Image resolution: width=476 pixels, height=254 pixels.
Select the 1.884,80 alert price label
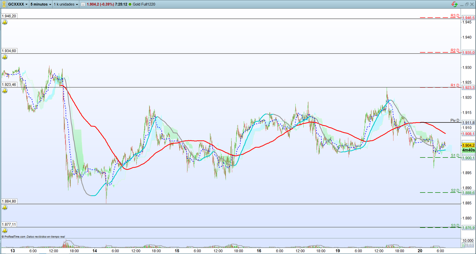9,201
